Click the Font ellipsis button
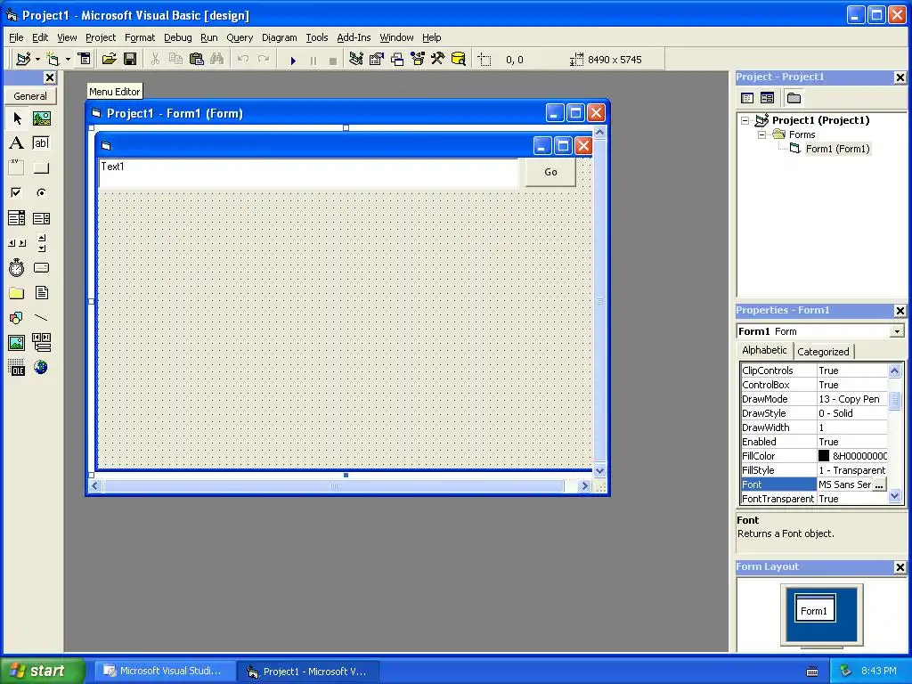 click(x=879, y=484)
